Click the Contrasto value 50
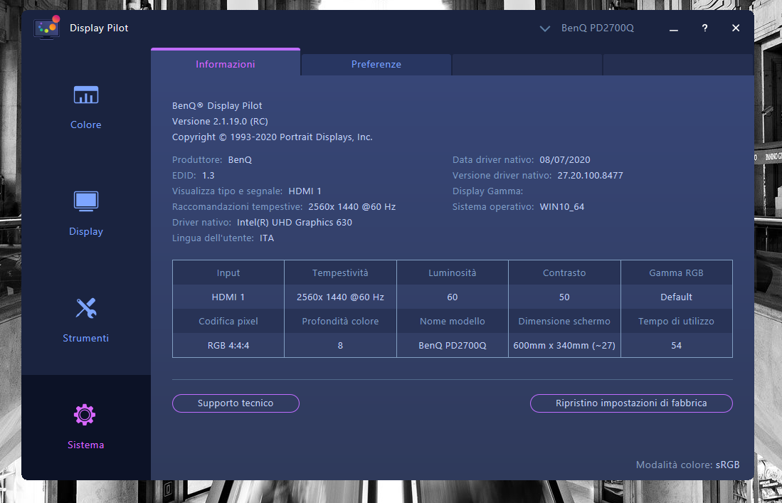Image resolution: width=782 pixels, height=503 pixels. 564,297
